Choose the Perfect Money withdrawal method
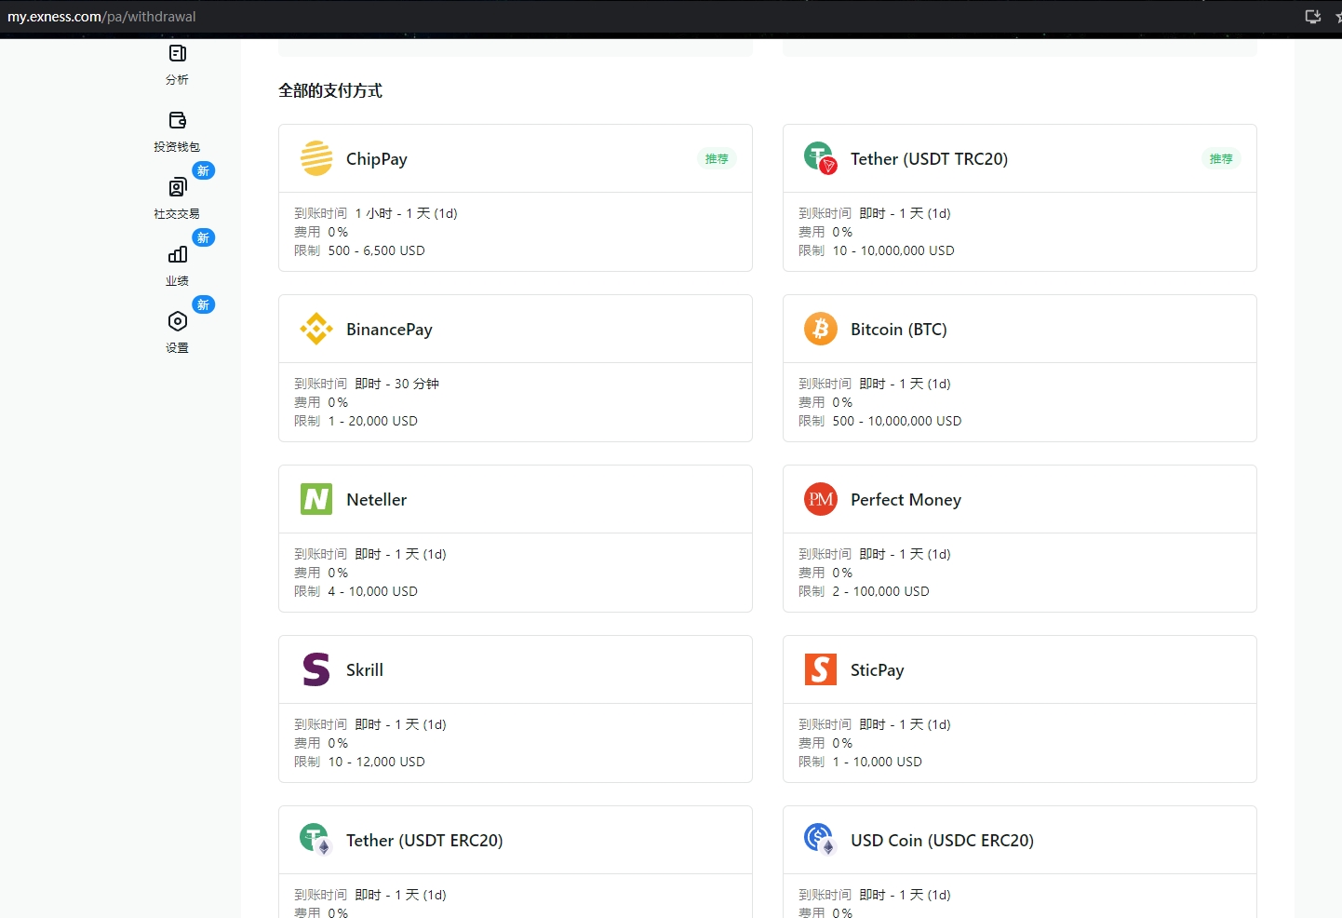The height and width of the screenshot is (918, 1342). 1020,539
